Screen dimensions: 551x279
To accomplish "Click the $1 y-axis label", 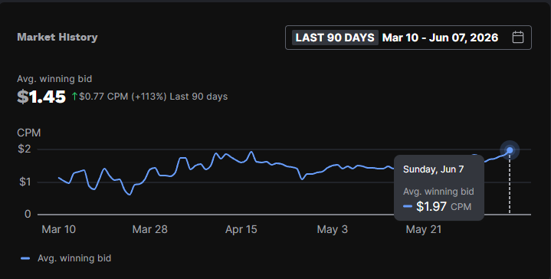I will pos(25,182).
